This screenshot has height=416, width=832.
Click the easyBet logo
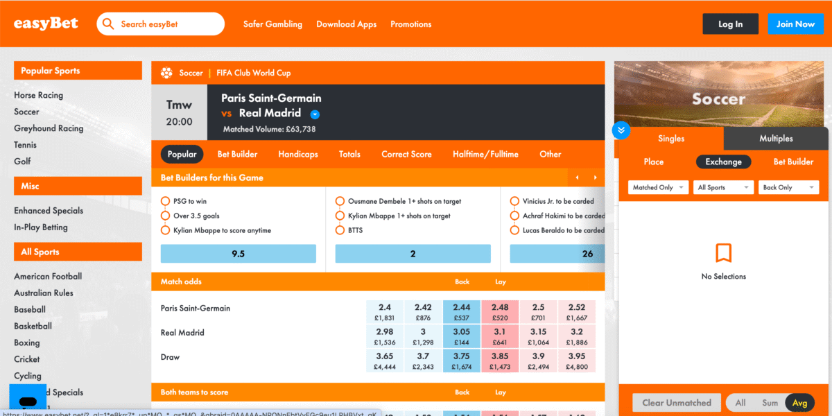click(46, 24)
